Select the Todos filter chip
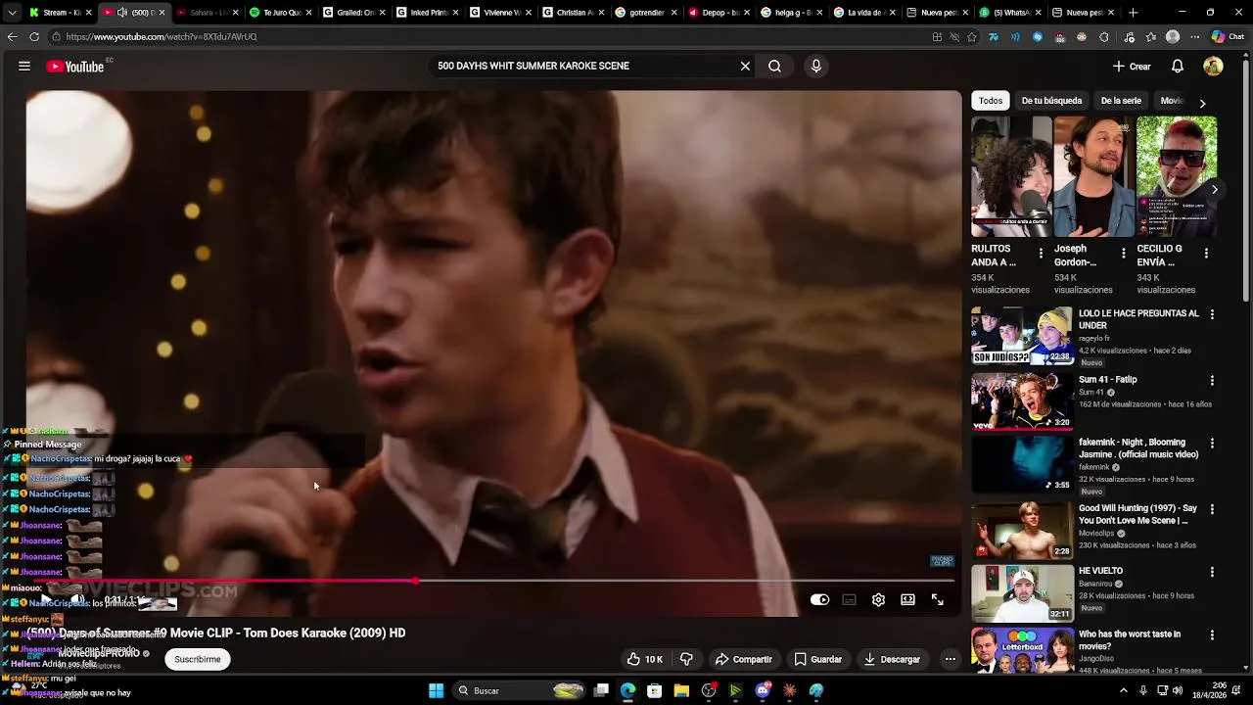1253x705 pixels. pyautogui.click(x=991, y=101)
